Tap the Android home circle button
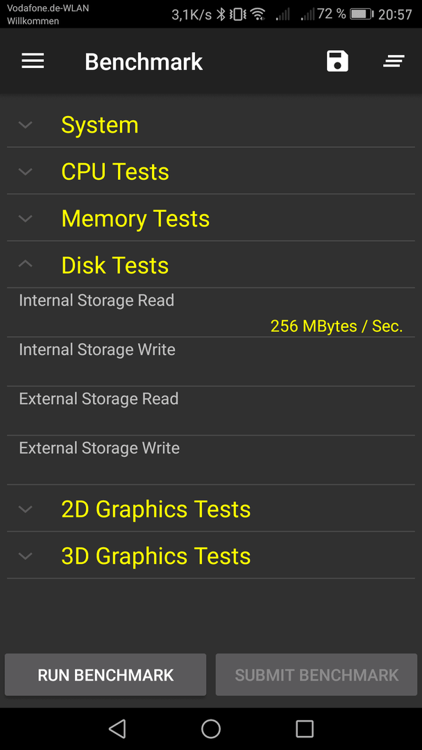The width and height of the screenshot is (422, 750). click(211, 728)
